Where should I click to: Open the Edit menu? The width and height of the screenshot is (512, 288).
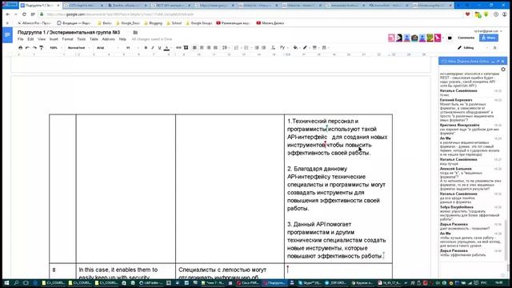[x=30, y=39]
